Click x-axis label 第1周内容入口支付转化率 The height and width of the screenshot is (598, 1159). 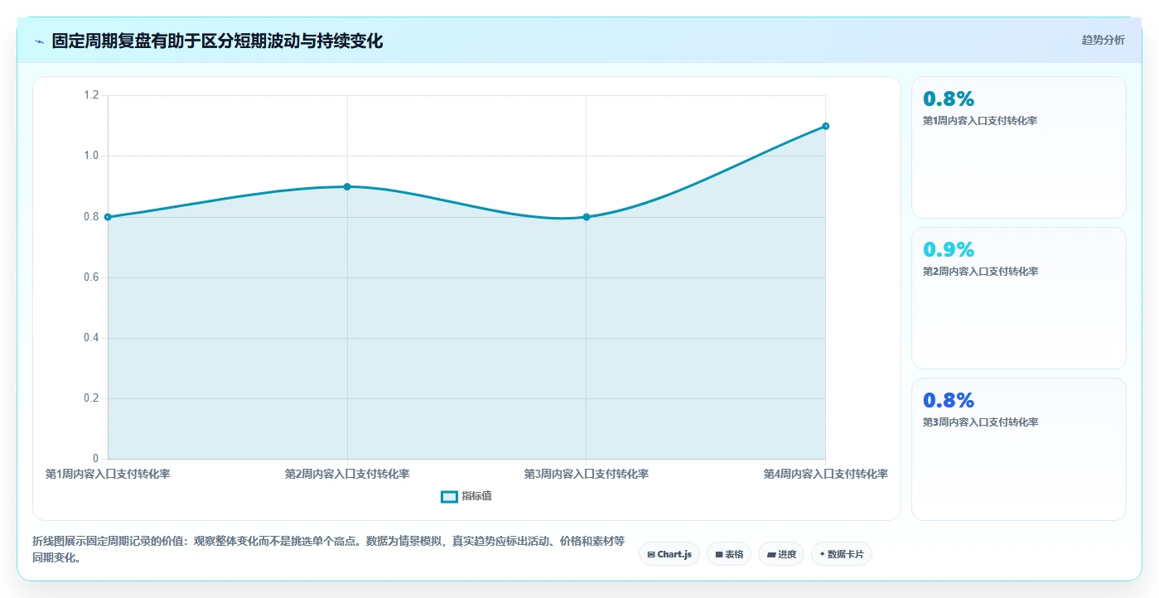108,474
